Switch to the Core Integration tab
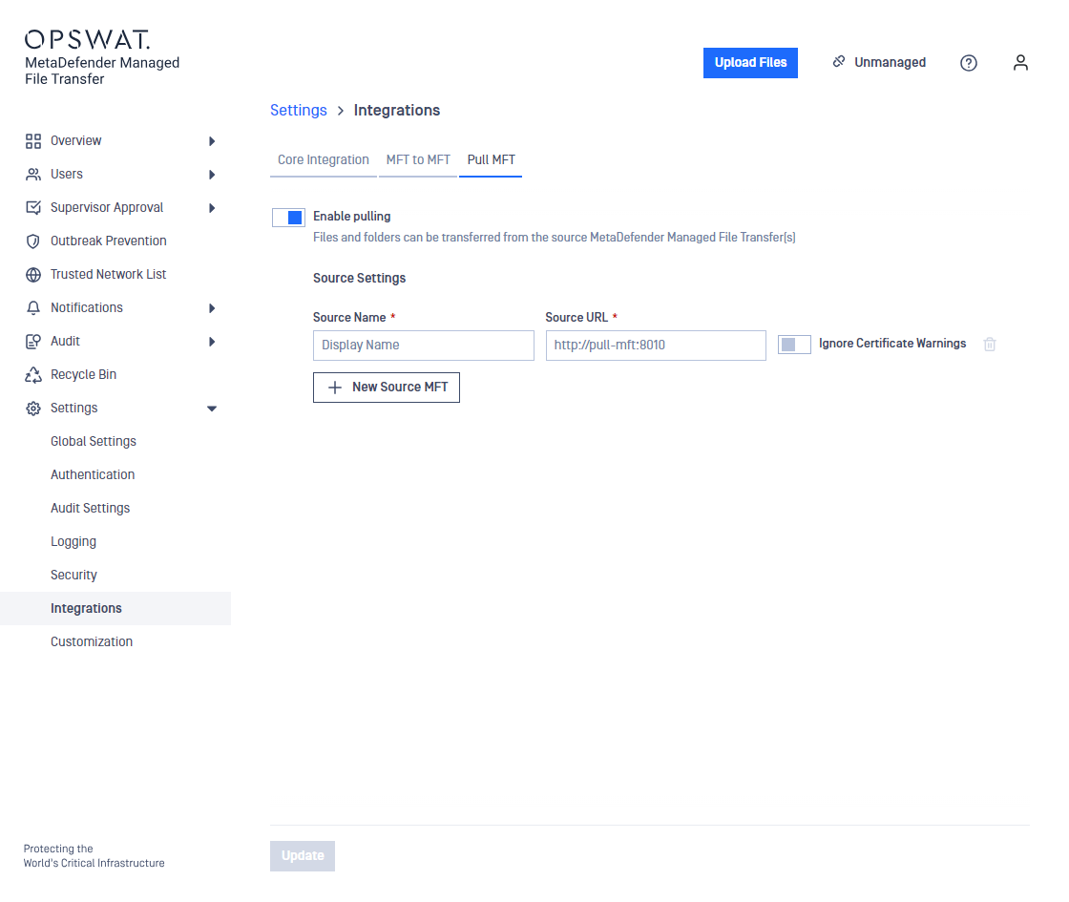Image resolution: width=1069 pixels, height=902 pixels. pos(324,160)
